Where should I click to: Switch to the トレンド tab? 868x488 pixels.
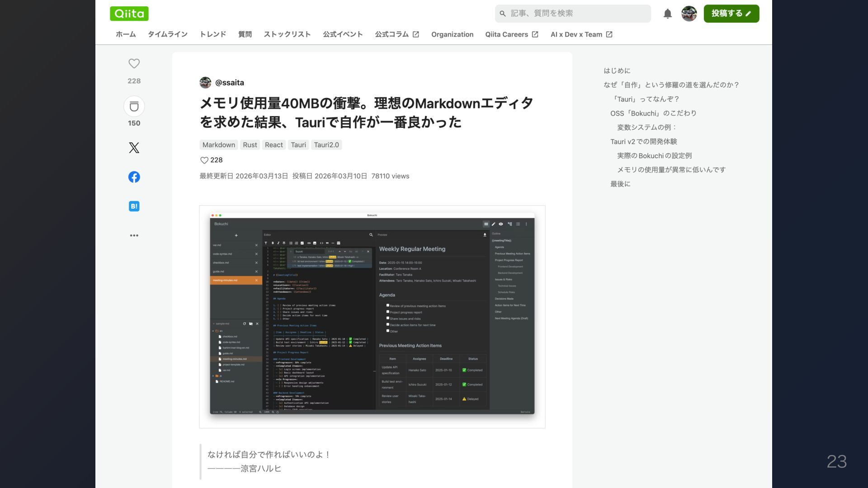pyautogui.click(x=213, y=34)
